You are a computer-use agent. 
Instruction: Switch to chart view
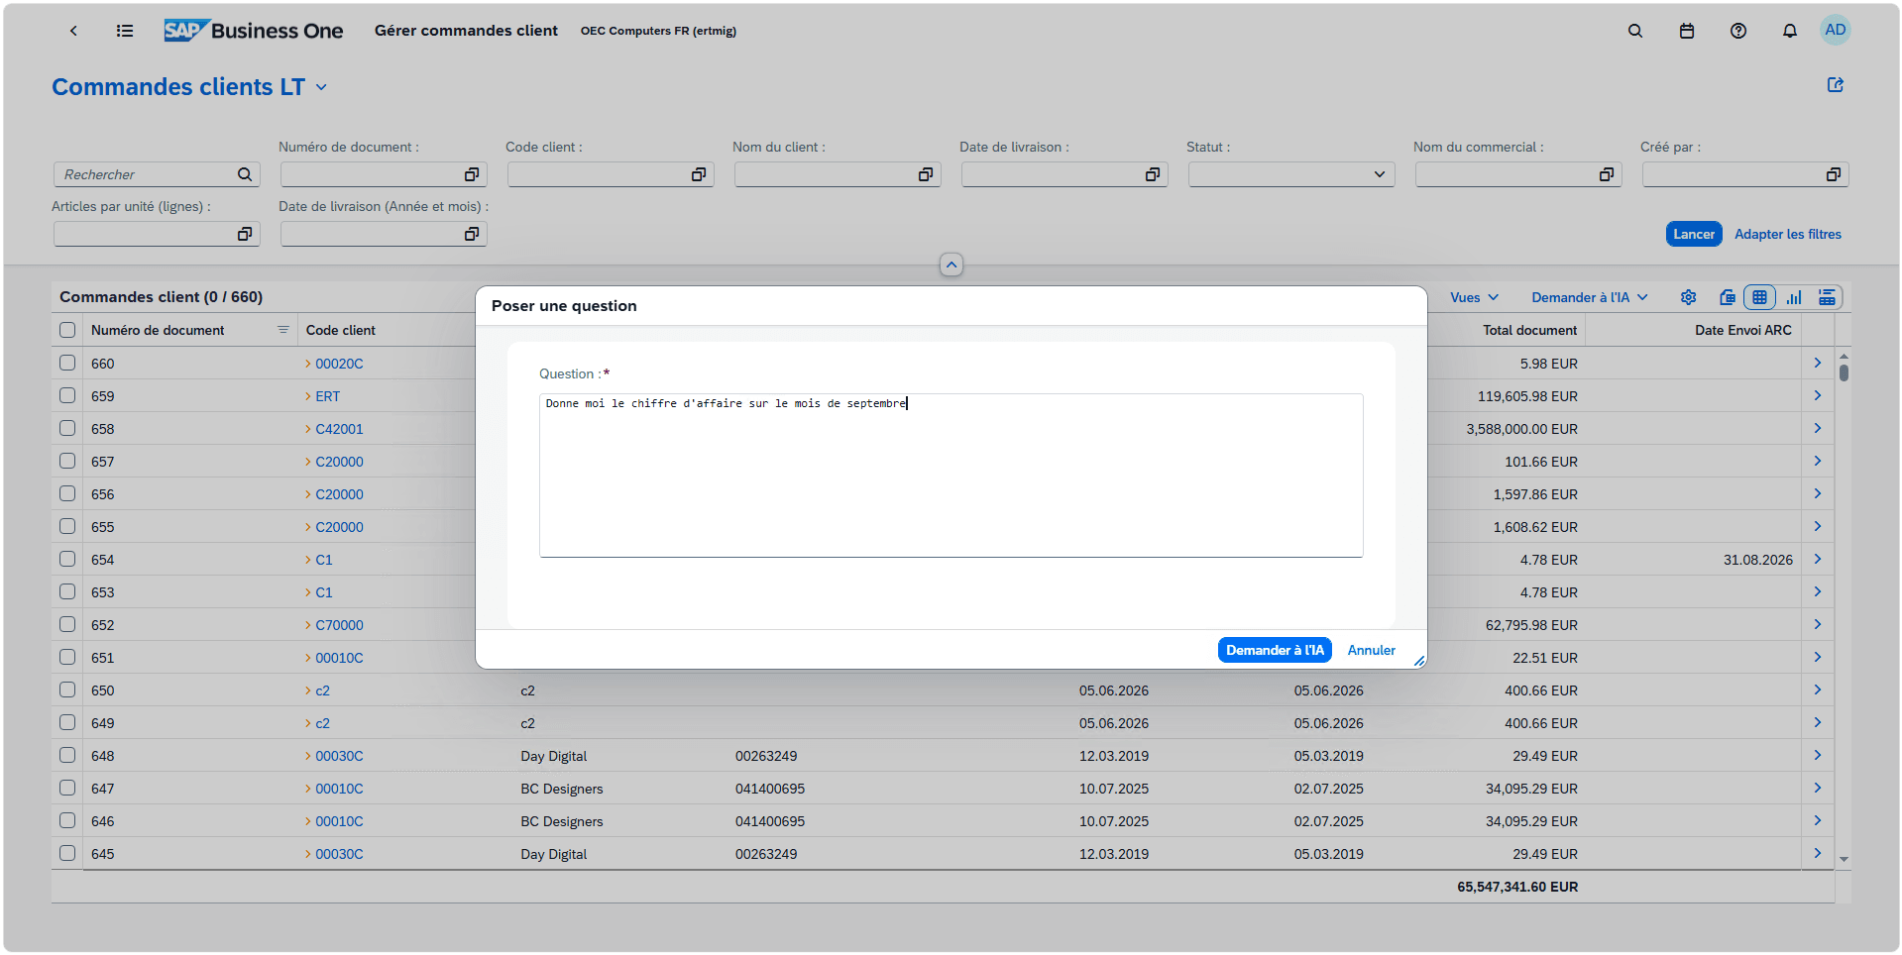pos(1794,297)
